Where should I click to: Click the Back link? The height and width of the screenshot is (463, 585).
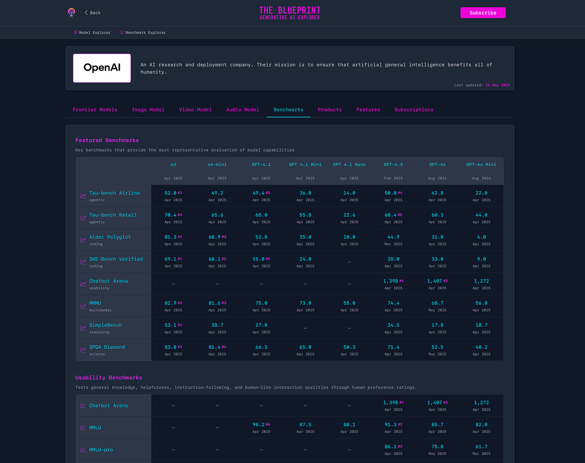(x=92, y=13)
